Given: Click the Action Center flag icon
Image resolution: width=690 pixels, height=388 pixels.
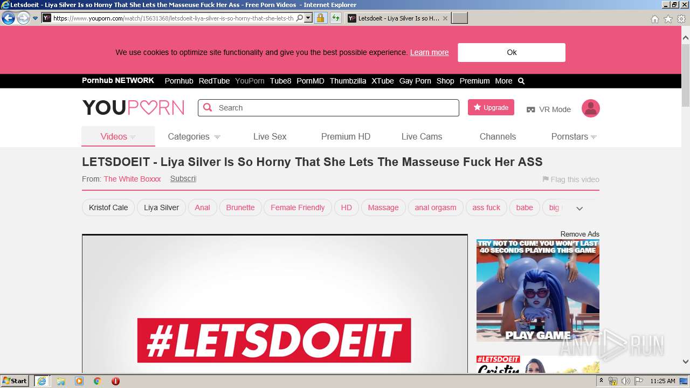Looking at the screenshot, I should [639, 381].
